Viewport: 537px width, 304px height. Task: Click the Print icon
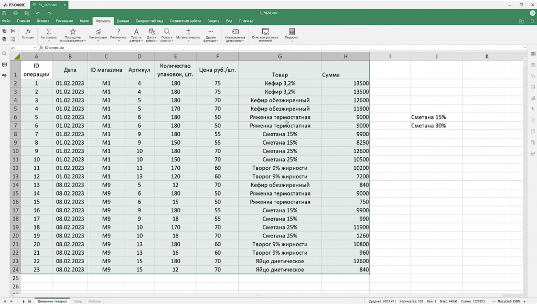click(15, 13)
